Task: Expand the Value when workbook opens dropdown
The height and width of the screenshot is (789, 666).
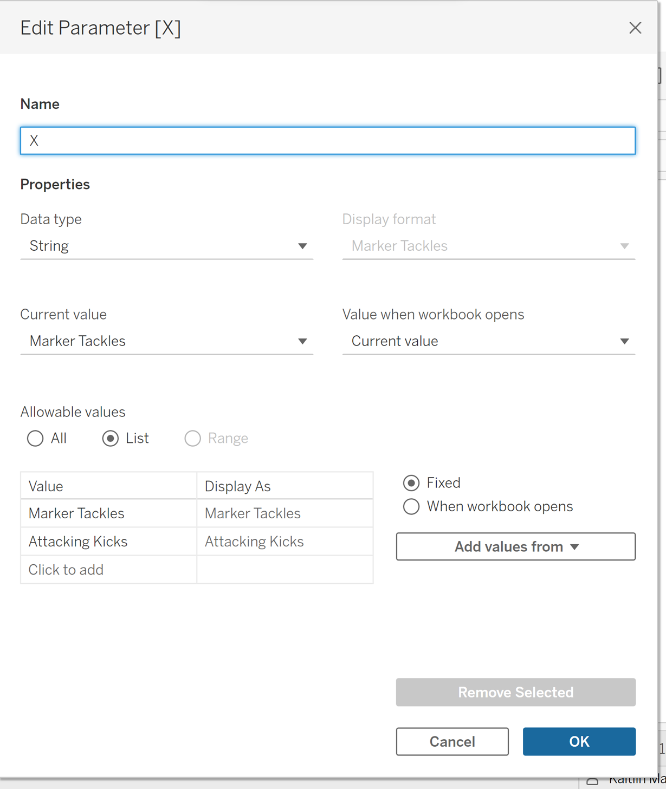Action: pyautogui.click(x=488, y=342)
